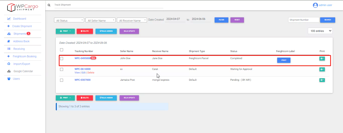Viewport: 343px width, 133px height.
Task: Click the Edit link under WPC-0614000
Action: [83, 73]
